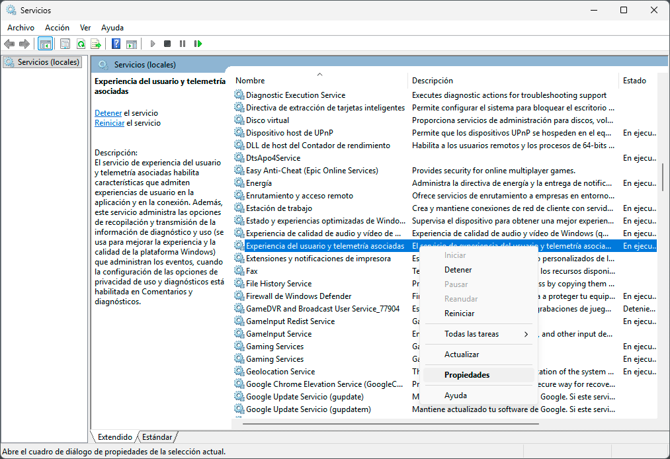Image resolution: width=670 pixels, height=459 pixels.
Task: Click the vertical scrollbar thumb in services list
Action: point(662,177)
